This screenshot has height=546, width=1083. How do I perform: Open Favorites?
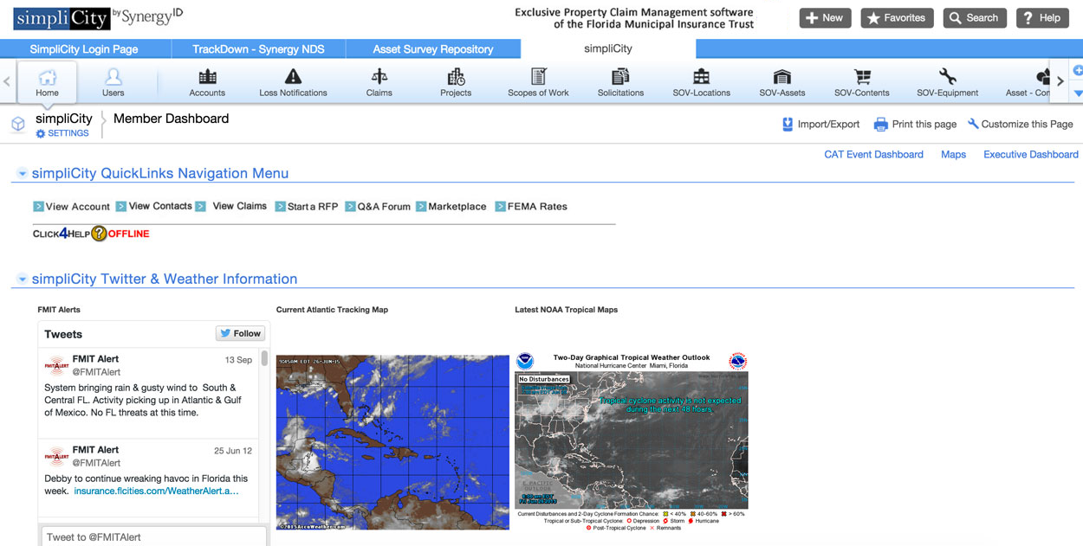(897, 17)
